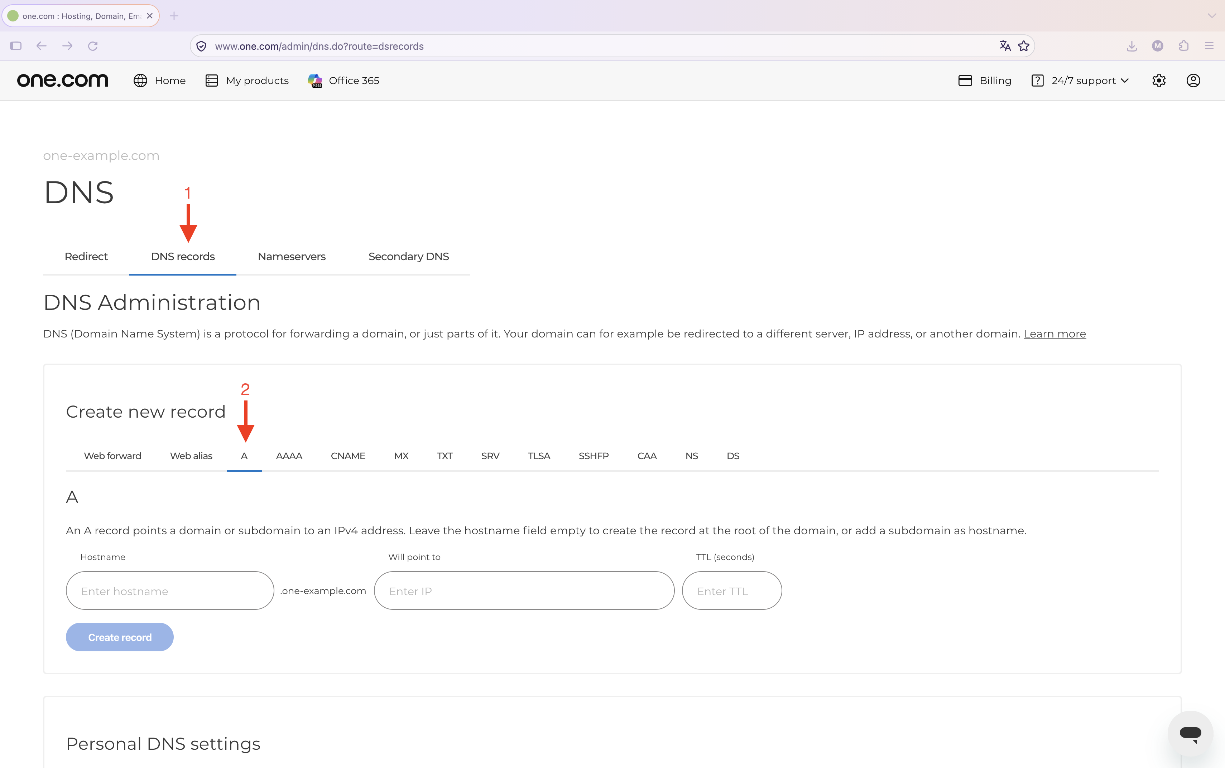Focus the Enter IP field

tap(524, 591)
